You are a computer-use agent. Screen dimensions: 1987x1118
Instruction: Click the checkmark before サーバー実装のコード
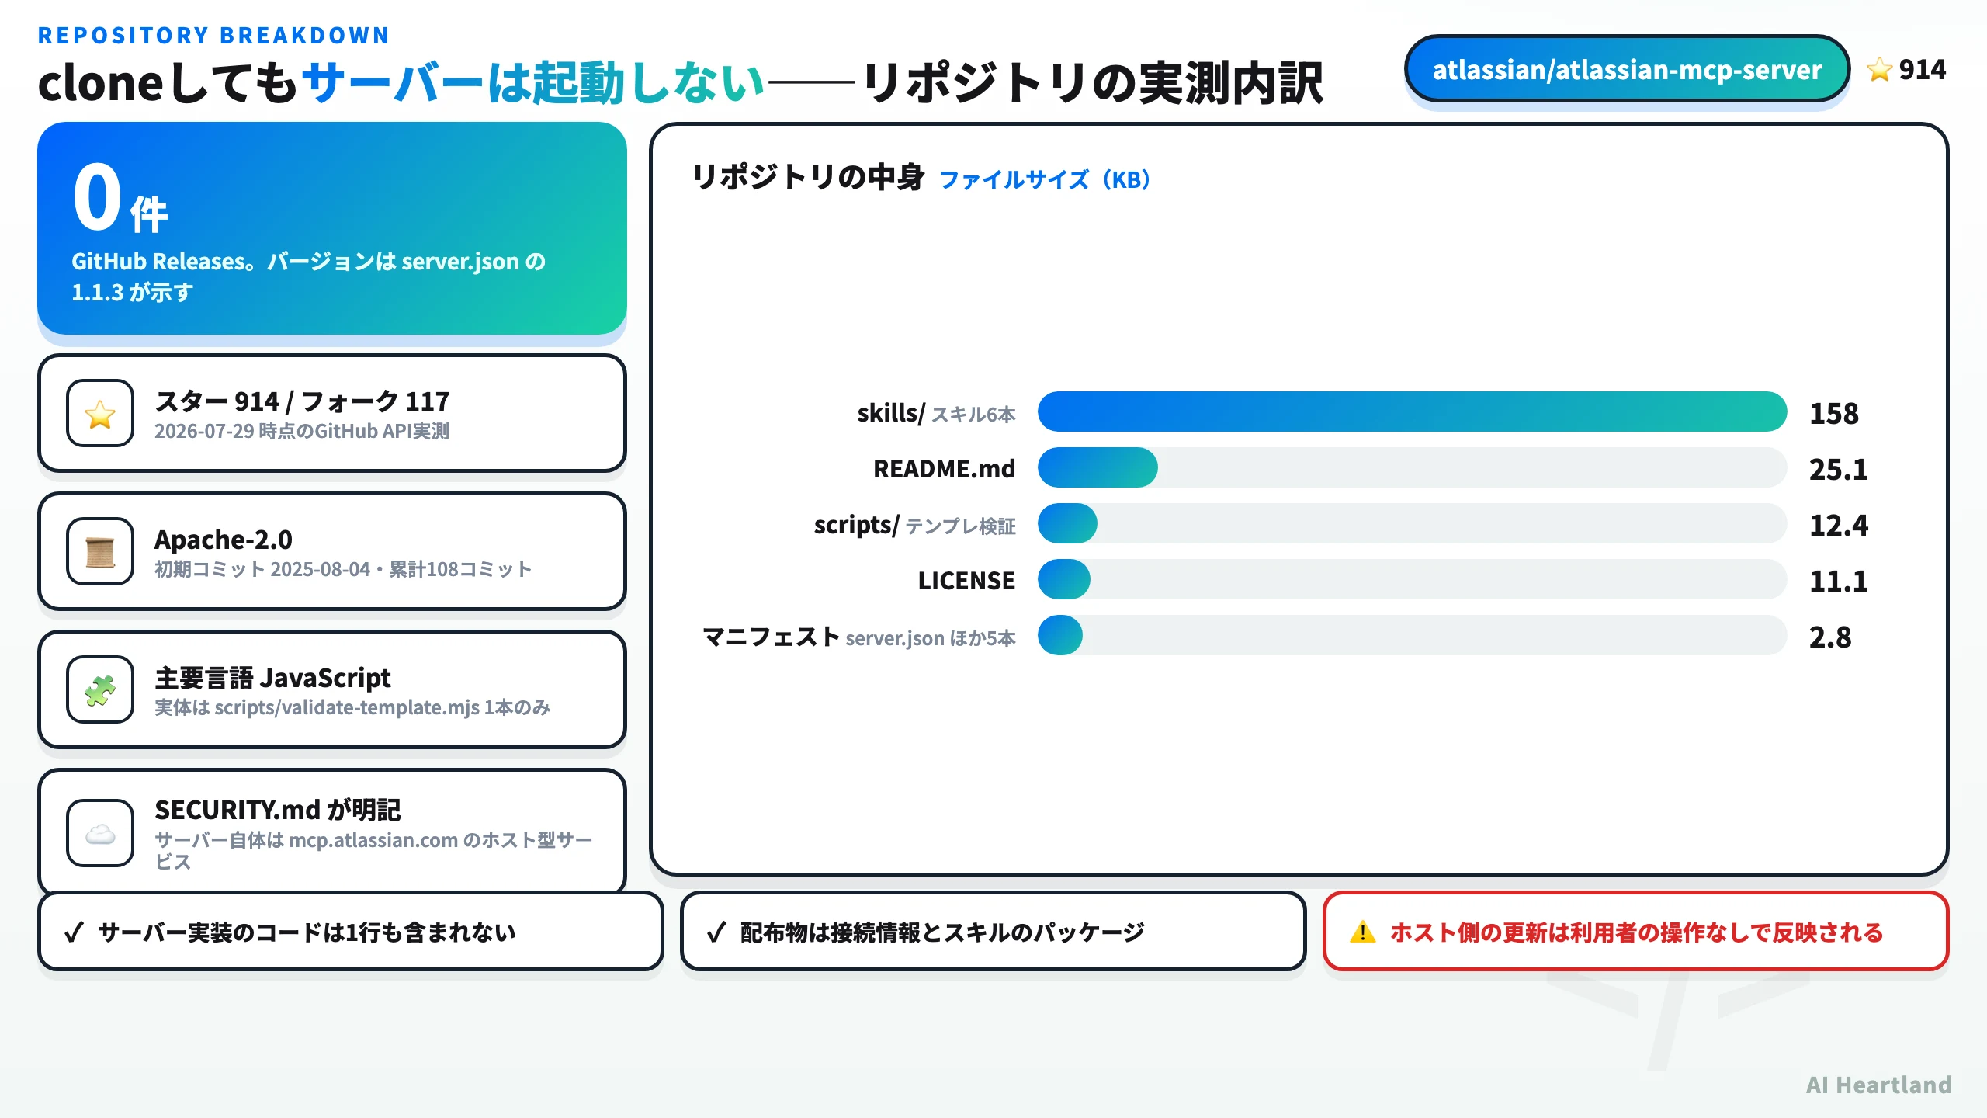point(75,932)
